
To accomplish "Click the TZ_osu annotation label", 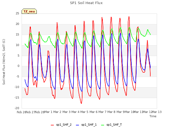I will (29, 11).
